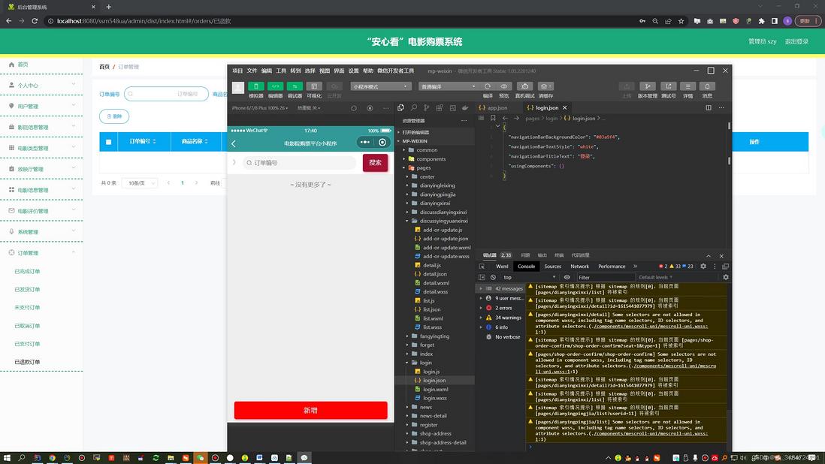The height and width of the screenshot is (464, 825).
Task: Toggle the debugger panel button (调试器)
Action: 295,86
